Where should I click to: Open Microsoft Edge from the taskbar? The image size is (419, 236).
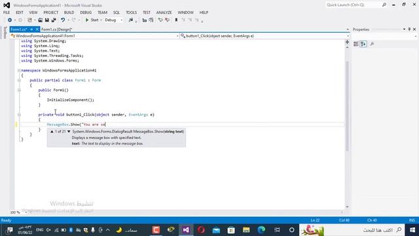[x=261, y=230]
